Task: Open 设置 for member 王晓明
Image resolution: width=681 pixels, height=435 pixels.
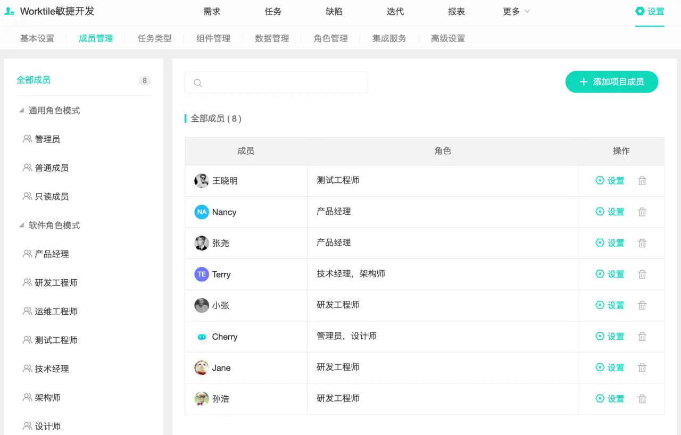Action: point(610,181)
